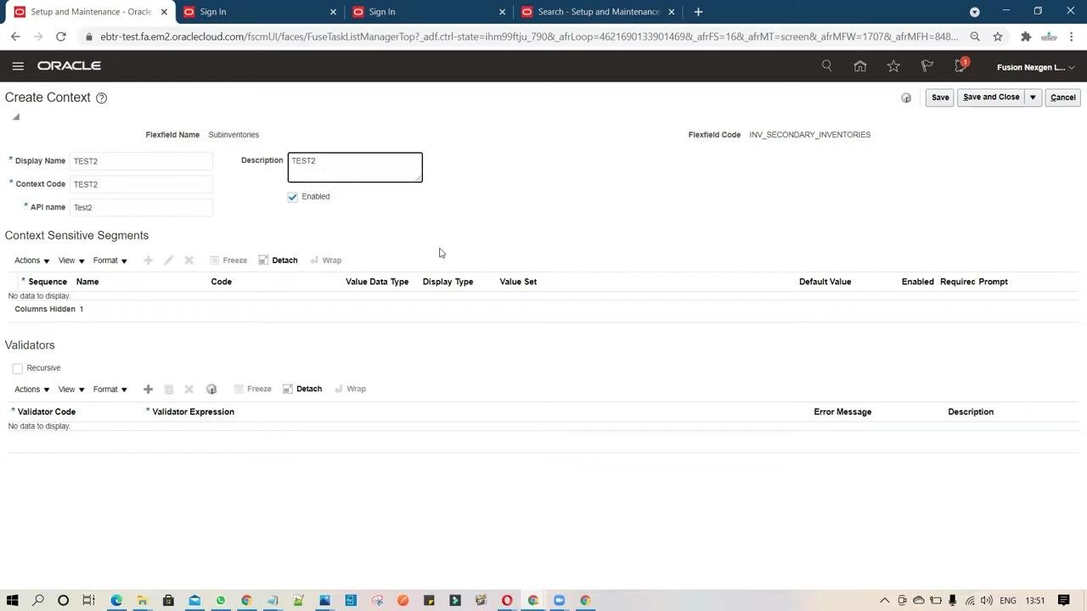This screenshot has width=1087, height=611.
Task: Open View menu in Validators section
Action: [71, 389]
